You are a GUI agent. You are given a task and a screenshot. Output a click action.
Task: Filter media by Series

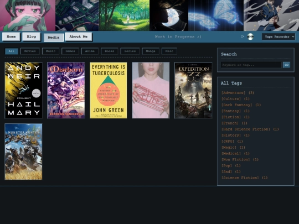click(130, 51)
